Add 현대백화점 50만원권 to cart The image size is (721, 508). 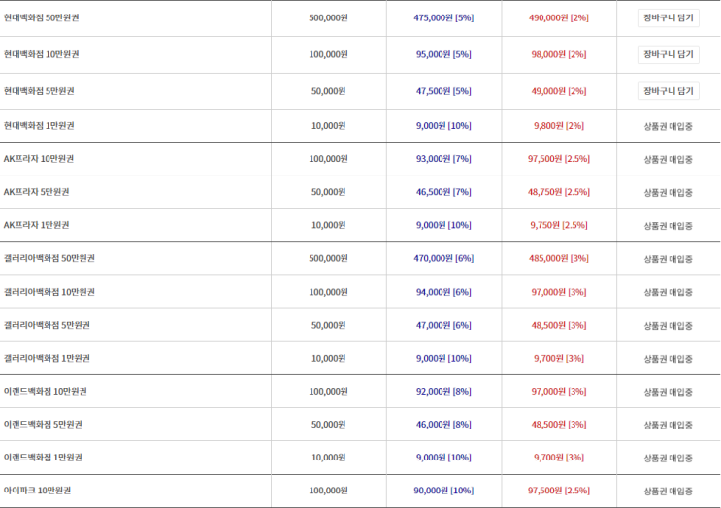668,17
